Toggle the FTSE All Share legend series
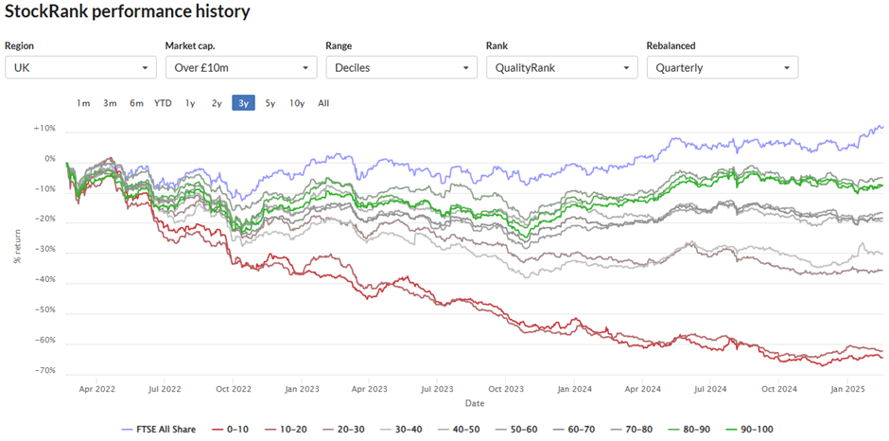Screen dimensions: 889x441 coord(159,430)
